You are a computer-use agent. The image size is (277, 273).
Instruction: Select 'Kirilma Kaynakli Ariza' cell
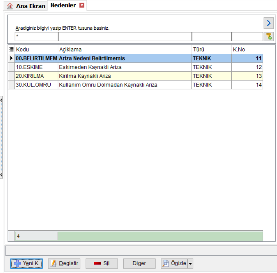tap(125, 76)
